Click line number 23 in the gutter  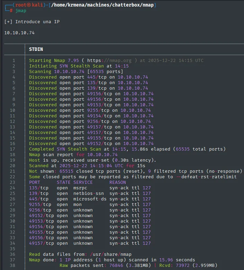tap(12, 182)
